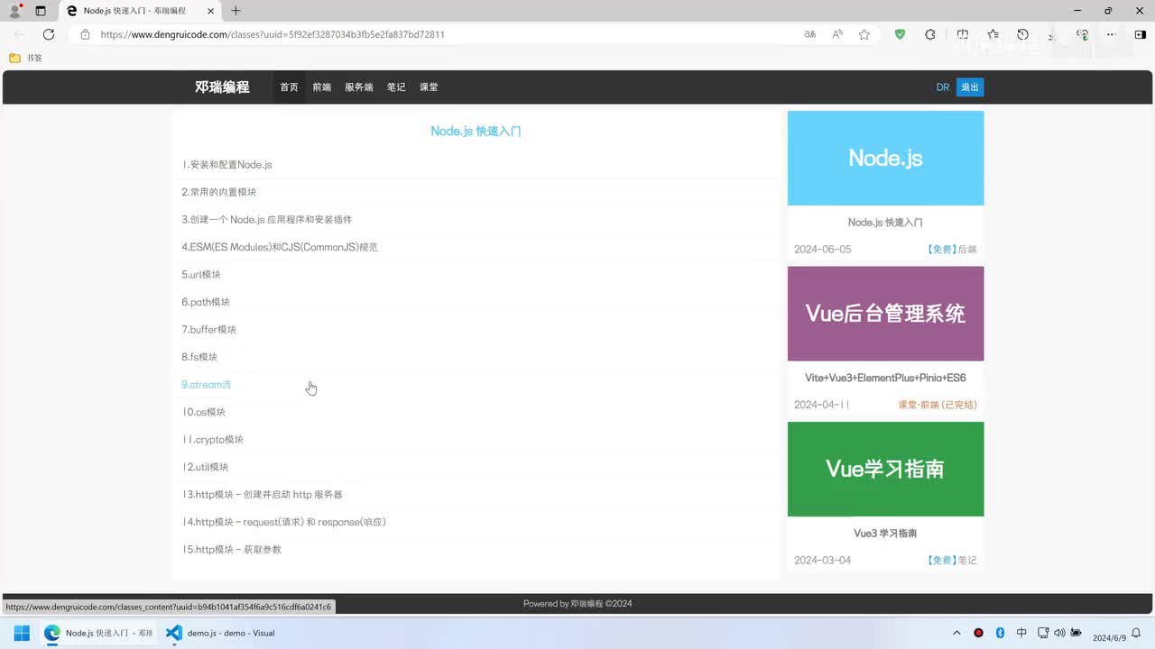This screenshot has width=1155, height=649.
Task: Open lesson 4.ESM和CJS规范
Action: [279, 247]
